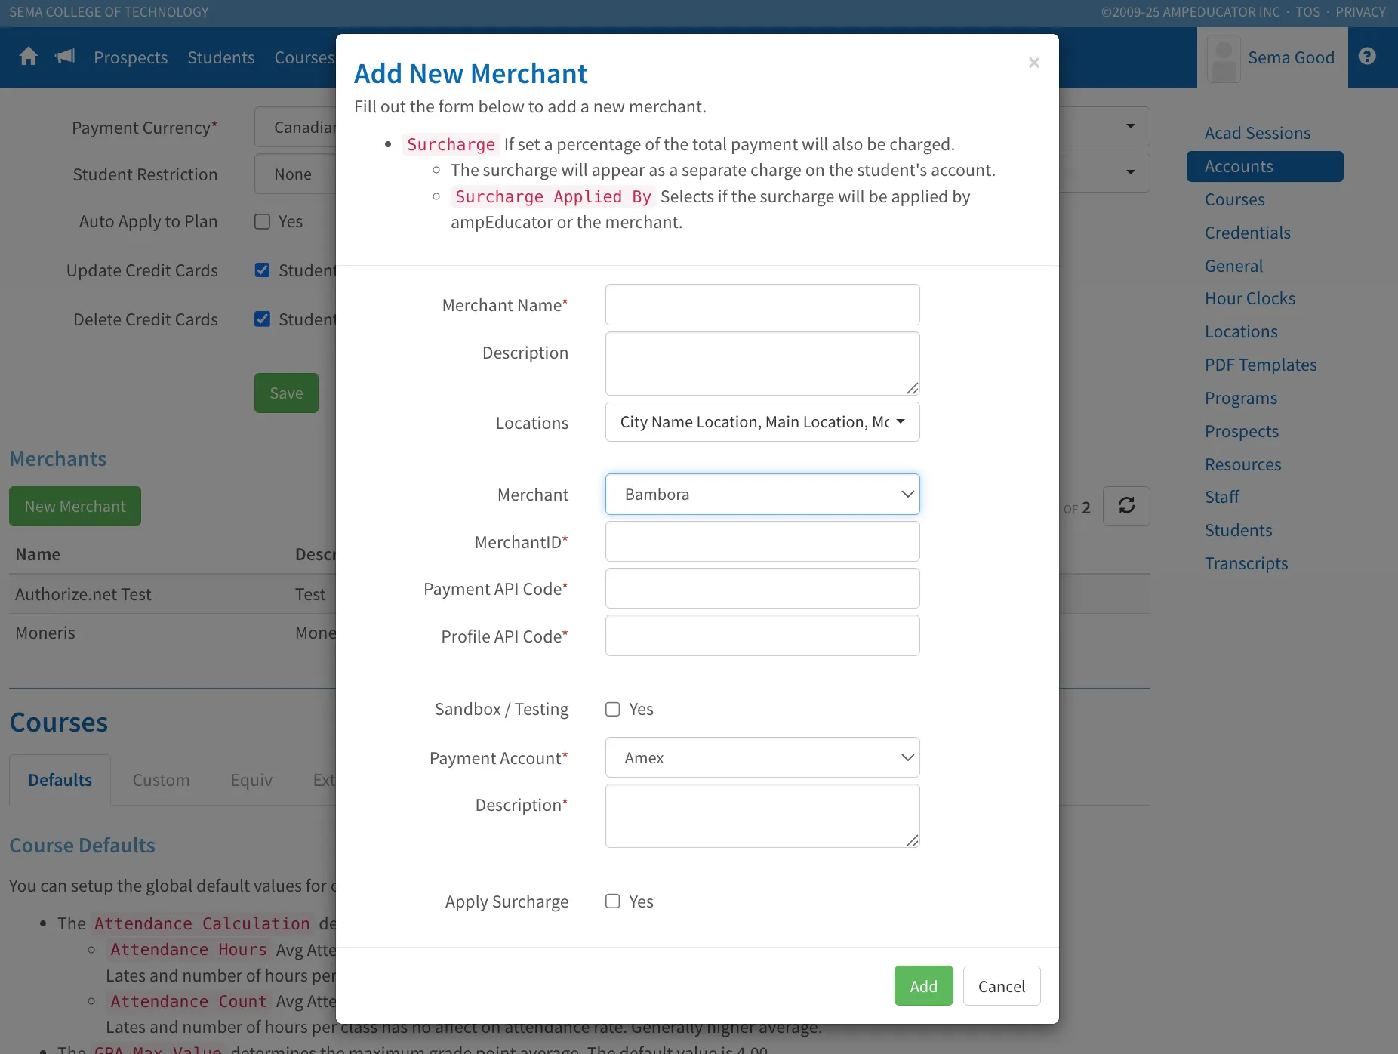The height and width of the screenshot is (1054, 1398).
Task: Click the merchant Description textarea
Action: tap(762, 364)
